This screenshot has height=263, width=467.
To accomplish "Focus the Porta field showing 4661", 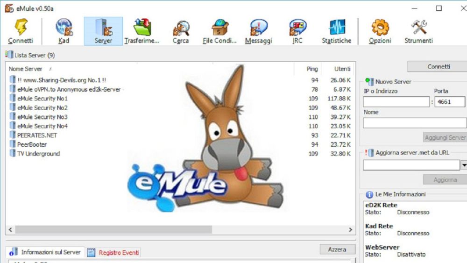I will tap(450, 102).
